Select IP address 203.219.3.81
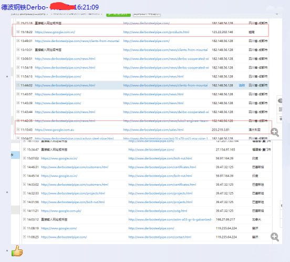Screen dimensions: 290x262 [x=221, y=130]
